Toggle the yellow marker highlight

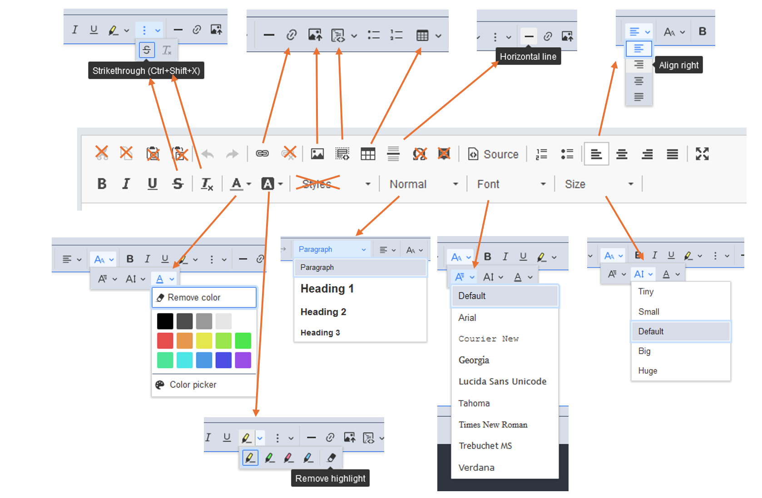[x=250, y=458]
